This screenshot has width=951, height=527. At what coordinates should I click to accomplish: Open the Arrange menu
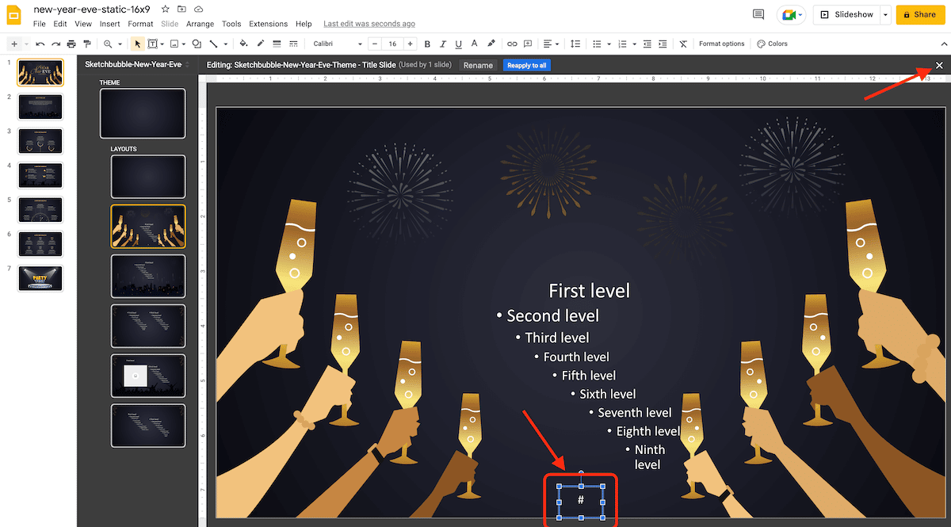coord(200,24)
